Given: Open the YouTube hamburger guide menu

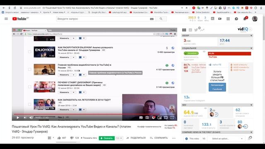Looking at the screenshot, I should 6,19.
